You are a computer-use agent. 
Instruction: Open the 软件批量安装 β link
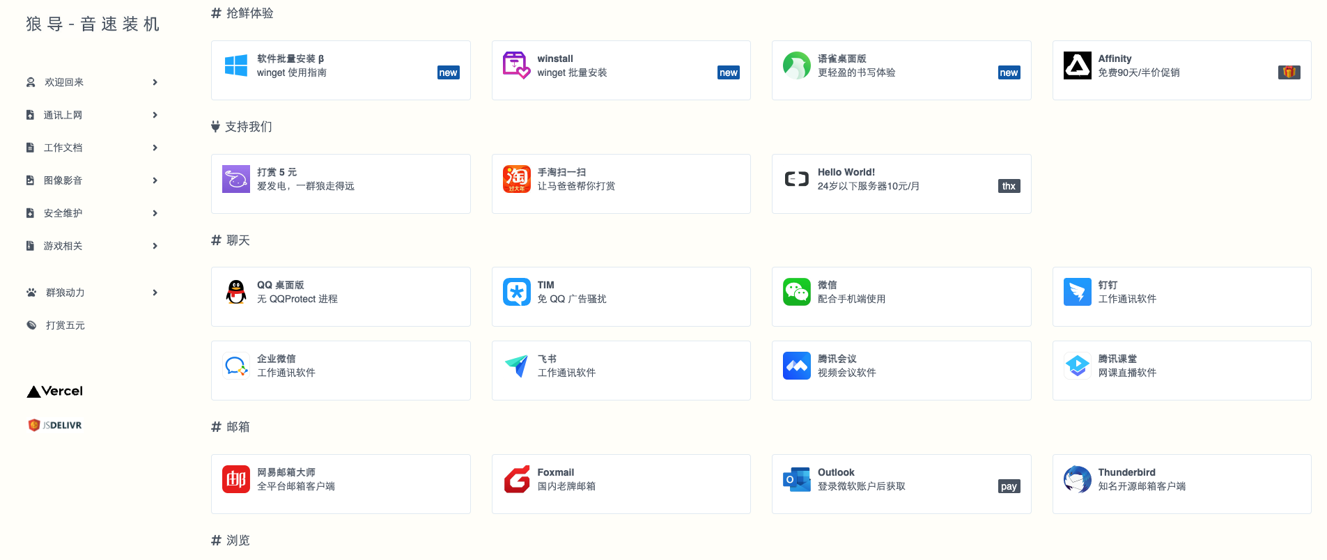[290, 59]
